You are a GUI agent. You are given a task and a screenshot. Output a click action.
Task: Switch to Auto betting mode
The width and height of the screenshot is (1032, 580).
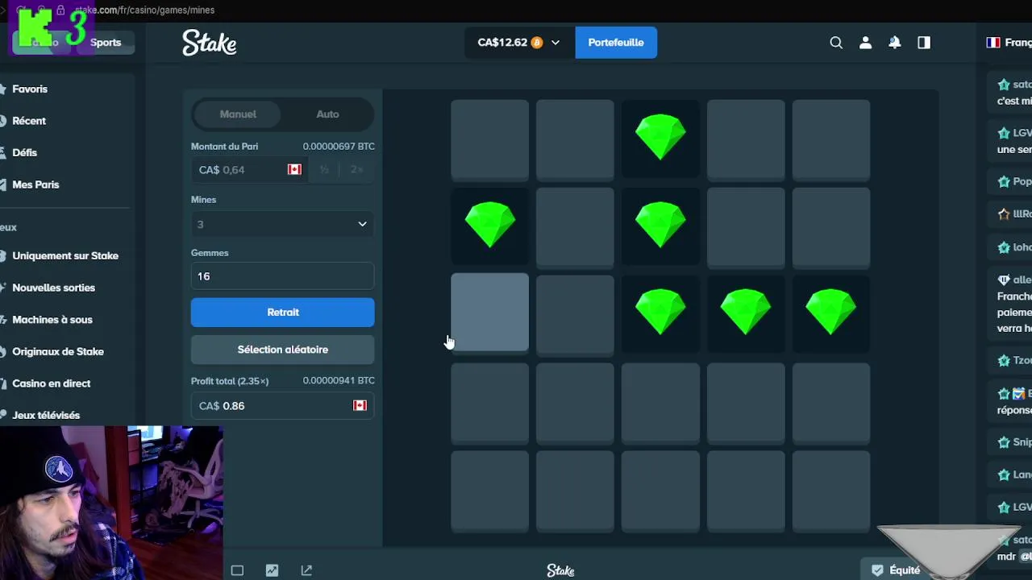[327, 114]
